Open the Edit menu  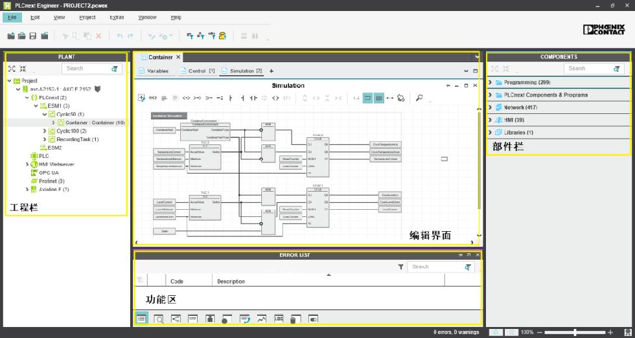tap(35, 17)
